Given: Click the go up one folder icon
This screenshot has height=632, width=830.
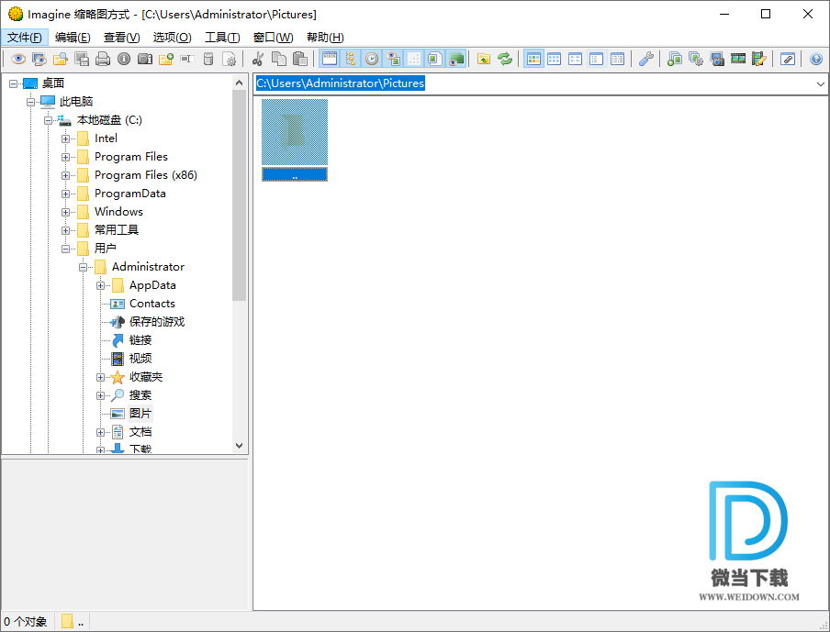Looking at the screenshot, I should pyautogui.click(x=484, y=59).
